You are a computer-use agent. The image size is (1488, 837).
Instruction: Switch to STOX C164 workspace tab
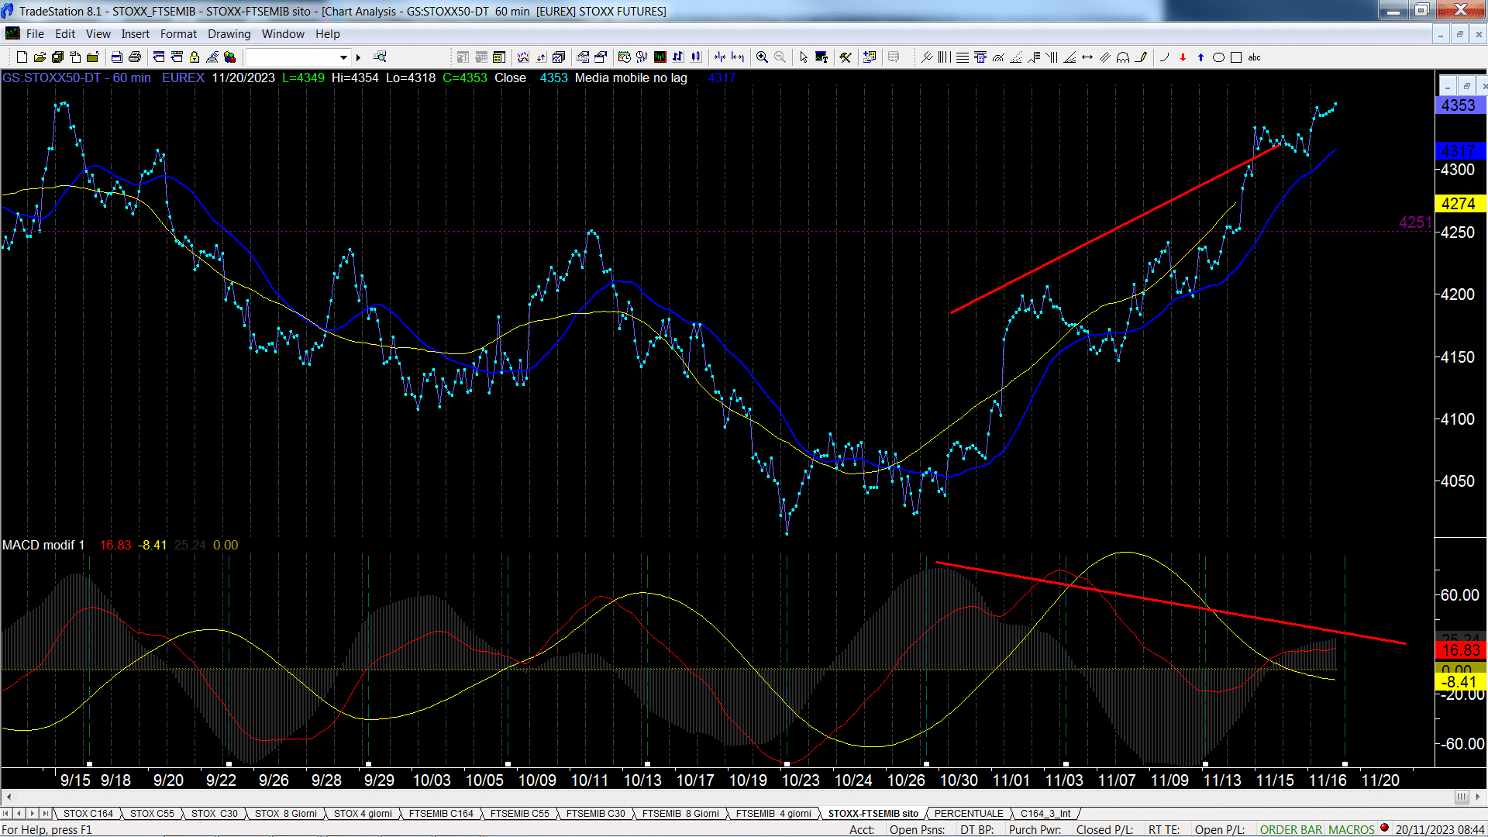pos(88,813)
